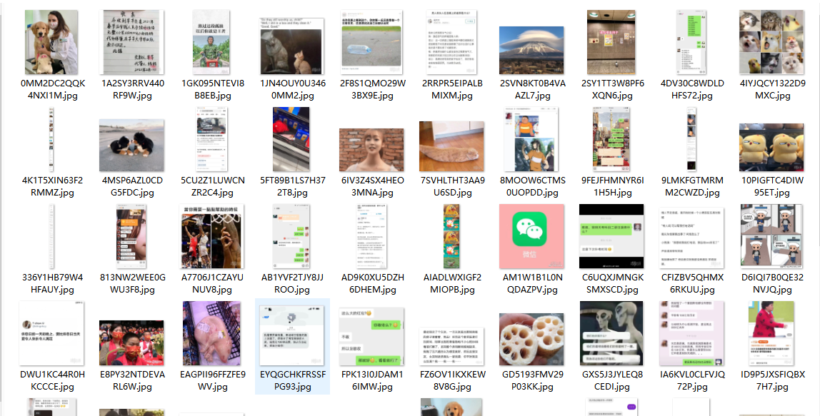
Task: Select the comic strip D6IQI7B0QE32NVJQ.jpg
Action: [x=771, y=236]
